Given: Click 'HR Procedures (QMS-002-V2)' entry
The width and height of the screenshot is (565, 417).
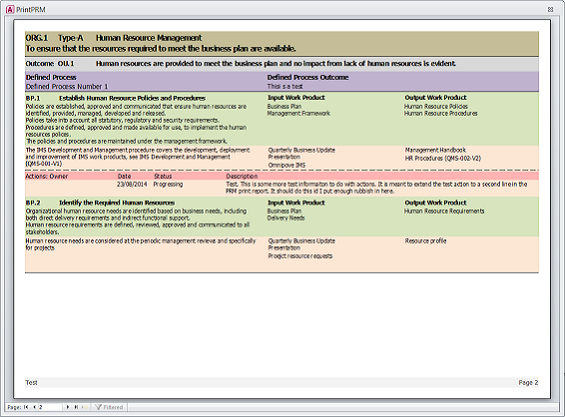Looking at the screenshot, I should pos(443,158).
